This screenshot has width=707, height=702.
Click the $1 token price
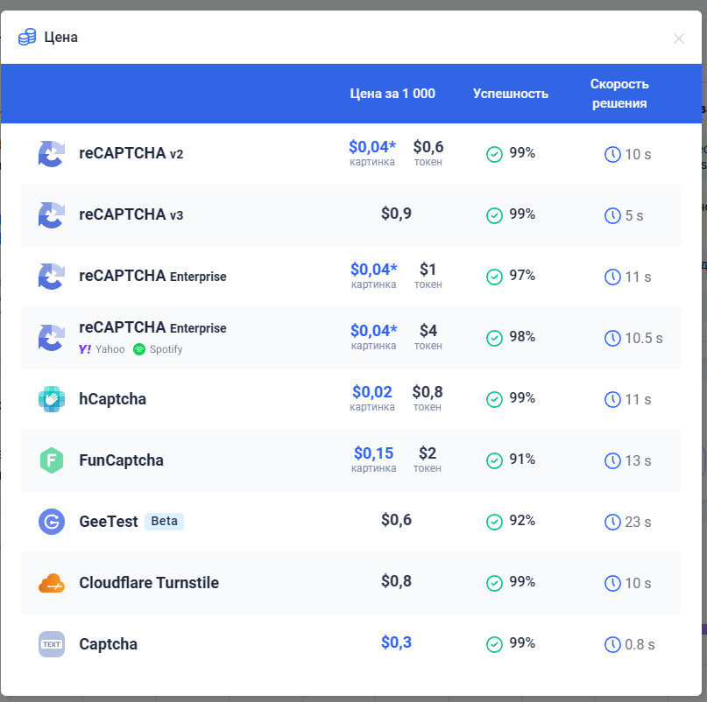click(x=428, y=270)
